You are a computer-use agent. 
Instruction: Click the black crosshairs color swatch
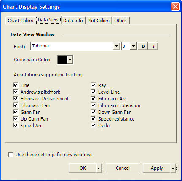coord(62,60)
